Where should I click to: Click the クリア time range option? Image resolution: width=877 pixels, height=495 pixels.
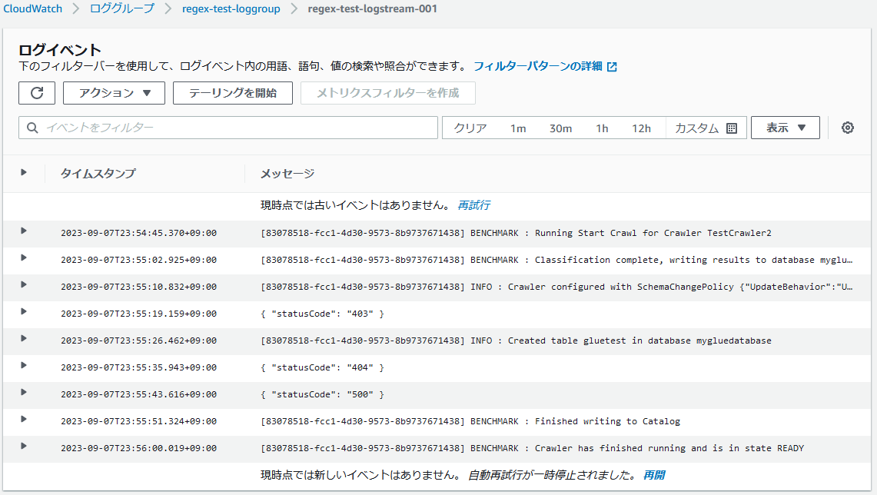(470, 128)
